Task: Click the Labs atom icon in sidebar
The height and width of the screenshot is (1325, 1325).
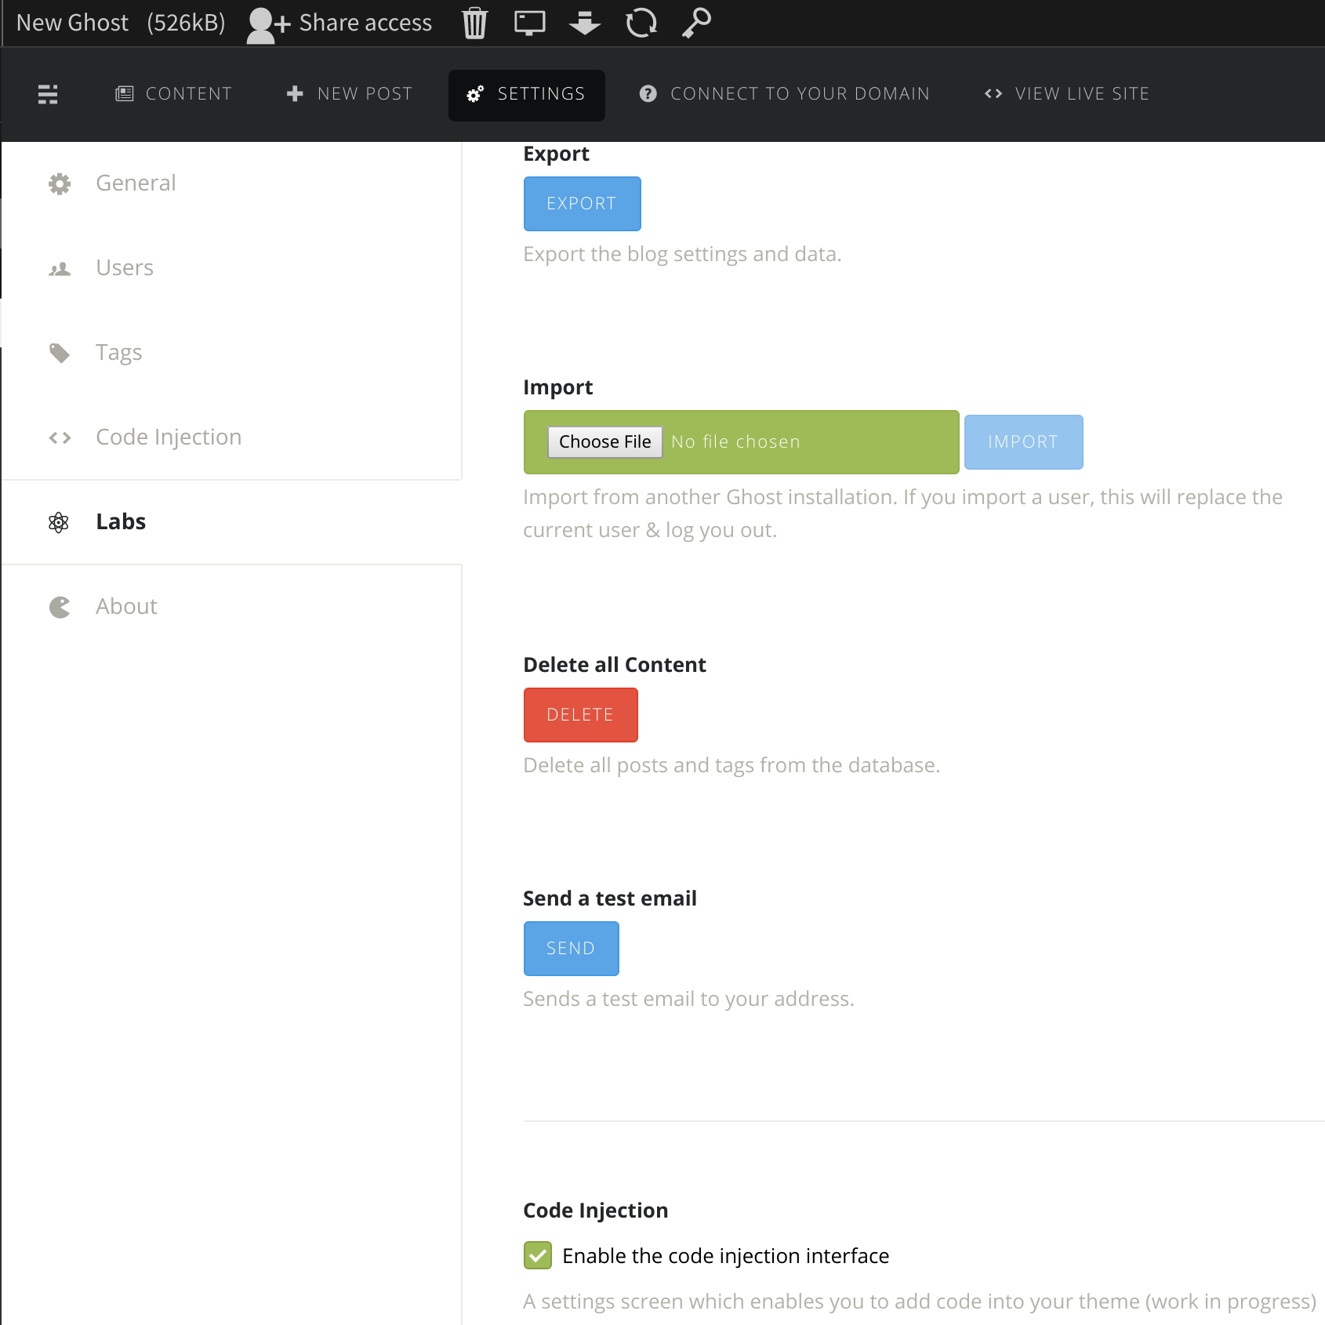Action: (x=59, y=522)
